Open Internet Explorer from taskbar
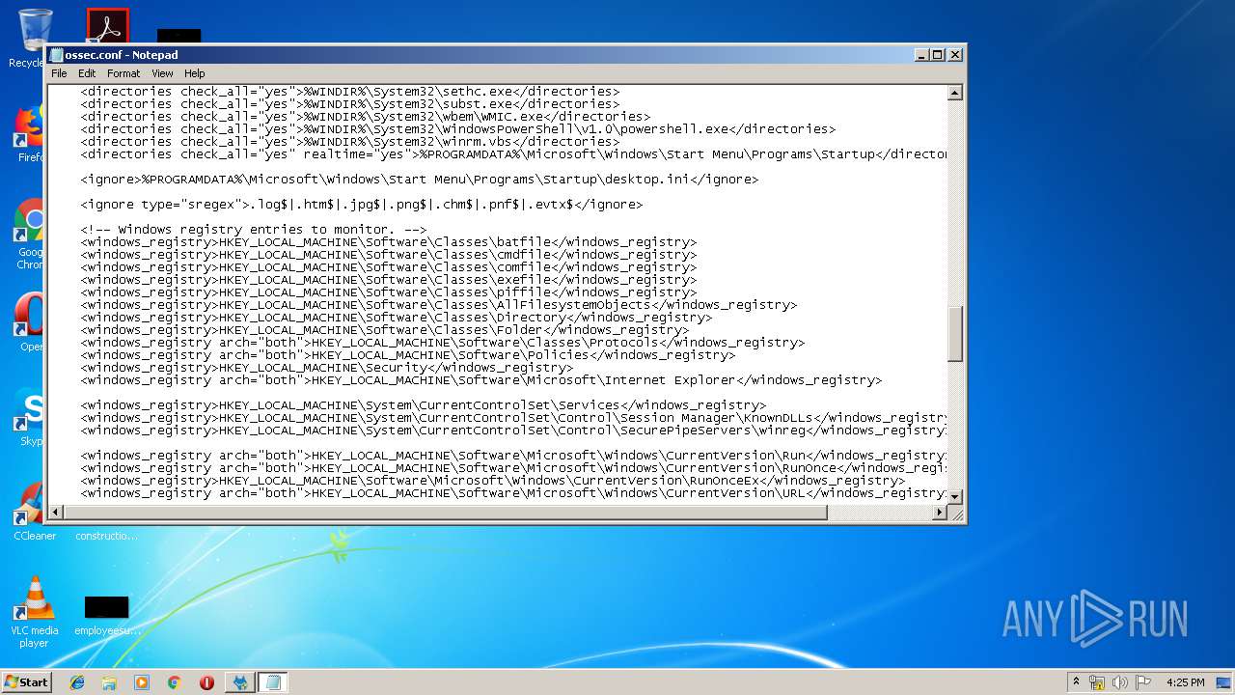 (x=77, y=682)
